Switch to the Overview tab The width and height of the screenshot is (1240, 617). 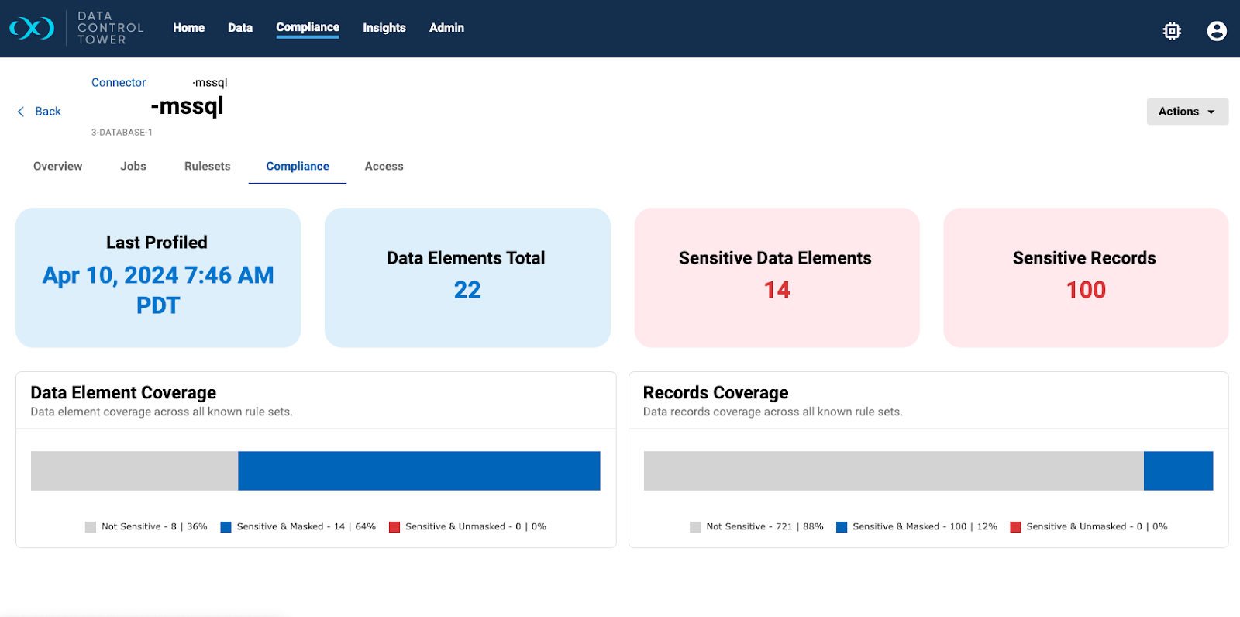pyautogui.click(x=57, y=167)
